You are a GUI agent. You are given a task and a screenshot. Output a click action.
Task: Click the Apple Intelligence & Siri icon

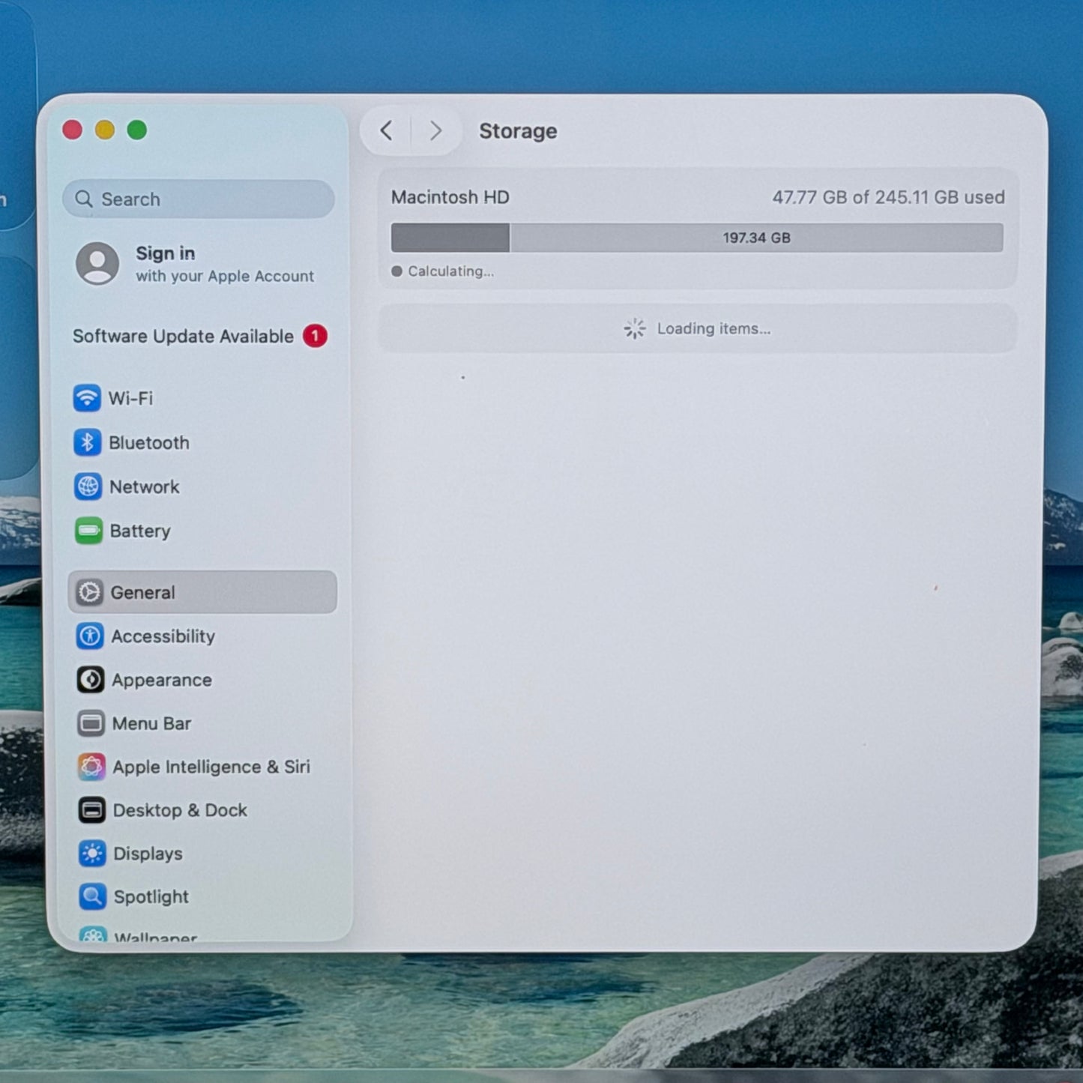91,767
